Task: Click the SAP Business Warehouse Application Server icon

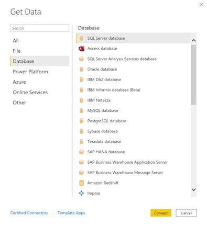Action: 81,162
